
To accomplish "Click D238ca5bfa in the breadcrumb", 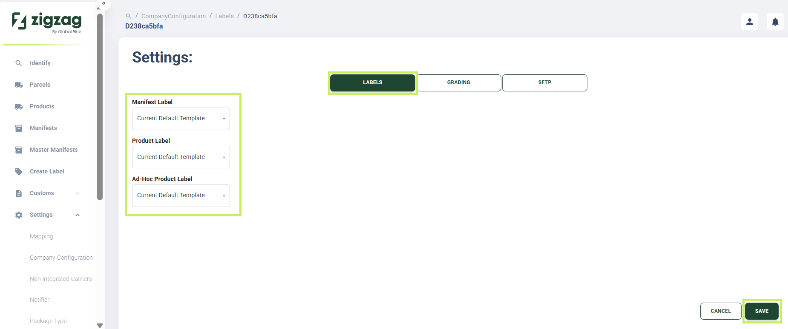I will (260, 16).
